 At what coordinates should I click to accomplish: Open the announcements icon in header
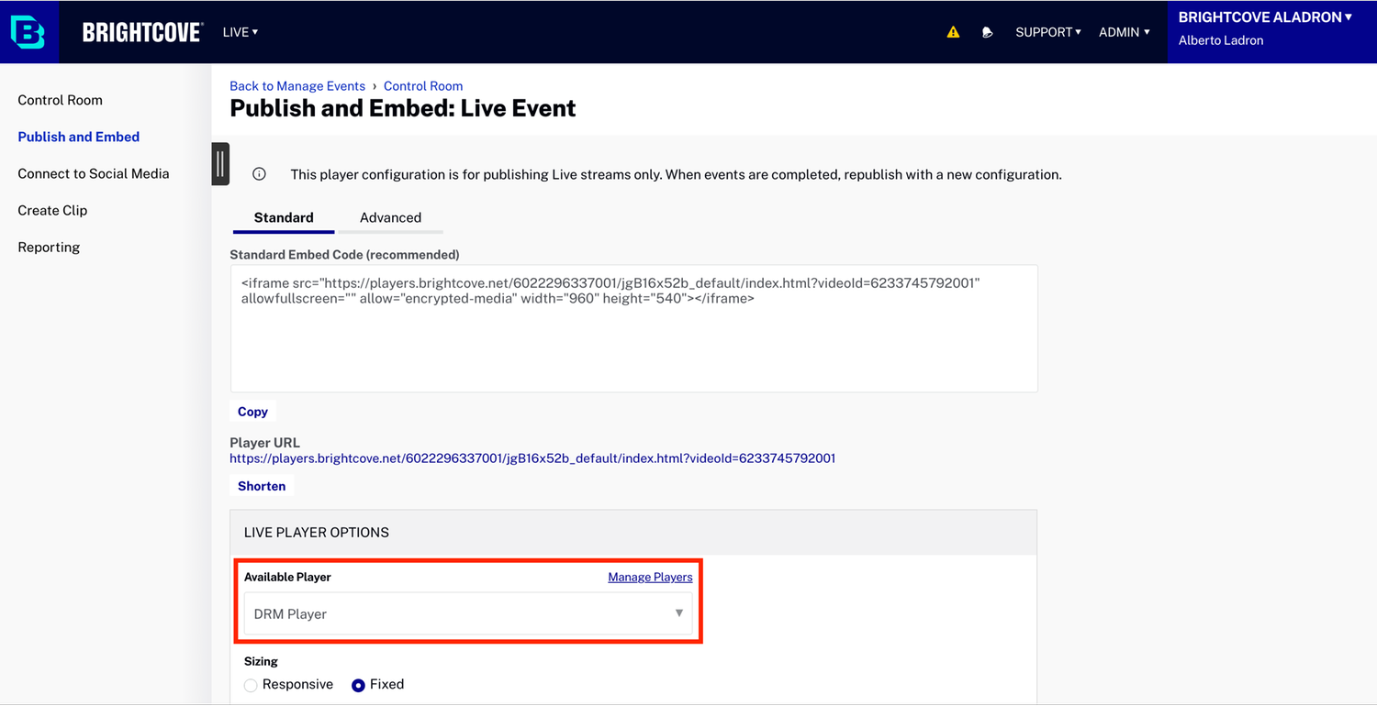(987, 32)
